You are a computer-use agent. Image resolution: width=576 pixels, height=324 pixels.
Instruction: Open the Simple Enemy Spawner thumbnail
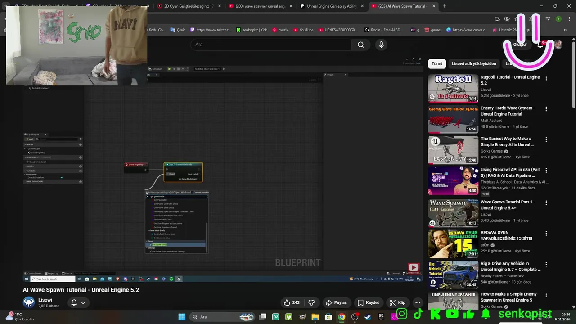tap(453, 301)
